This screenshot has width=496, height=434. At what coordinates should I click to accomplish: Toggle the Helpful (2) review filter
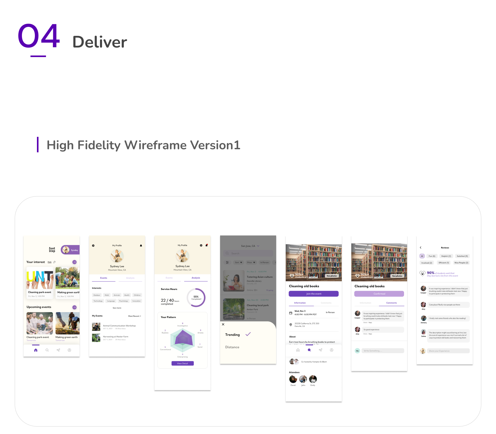coord(446,256)
